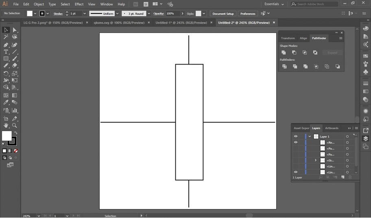
Task: Switch to Gradient fill mode button
Action: tap(10, 151)
